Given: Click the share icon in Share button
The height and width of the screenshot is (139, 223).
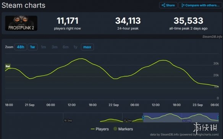Looking at the screenshot, I should click(x=163, y=5).
